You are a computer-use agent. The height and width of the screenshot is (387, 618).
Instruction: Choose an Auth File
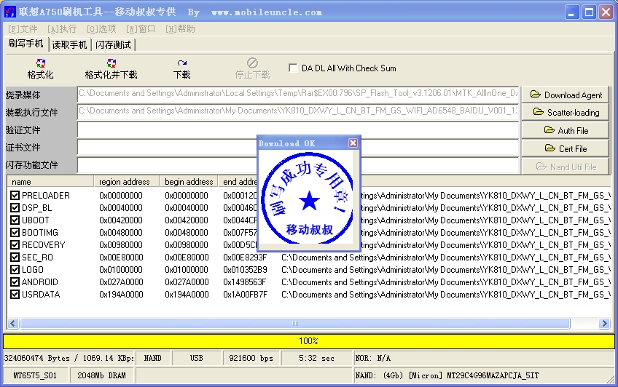click(566, 130)
